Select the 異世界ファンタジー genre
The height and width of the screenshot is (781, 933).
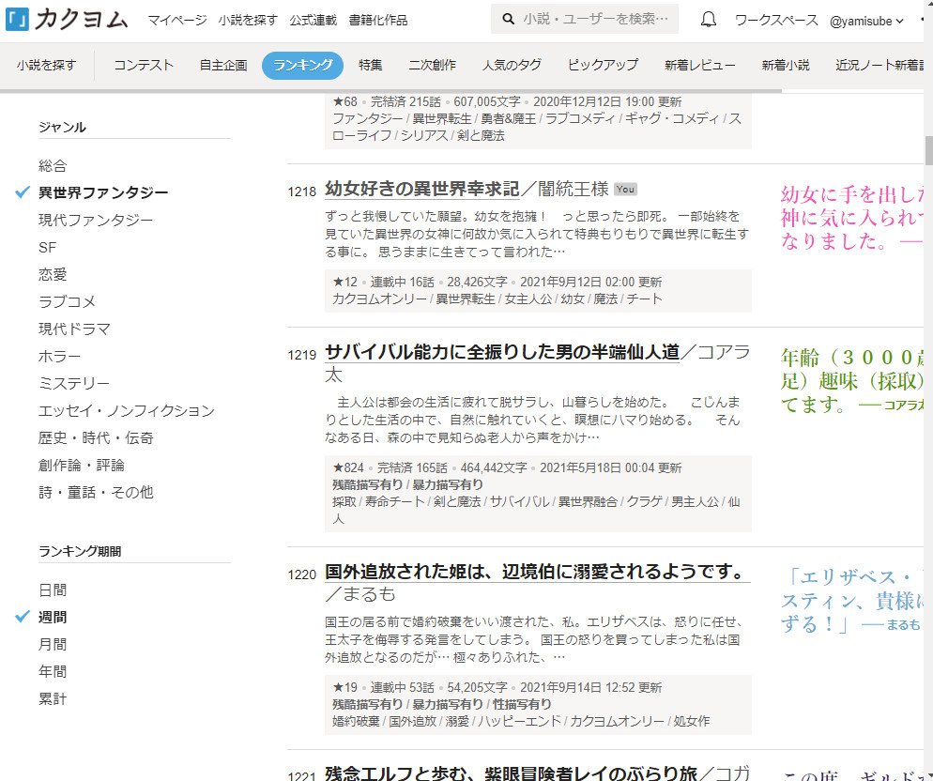(103, 193)
